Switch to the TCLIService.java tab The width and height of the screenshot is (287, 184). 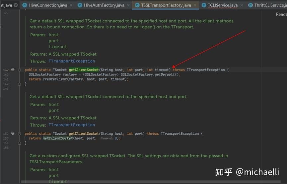pos(222,5)
